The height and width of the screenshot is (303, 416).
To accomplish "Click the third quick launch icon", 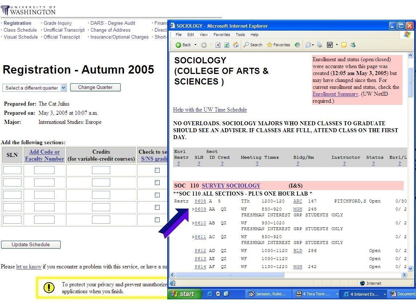I will [x=226, y=294].
